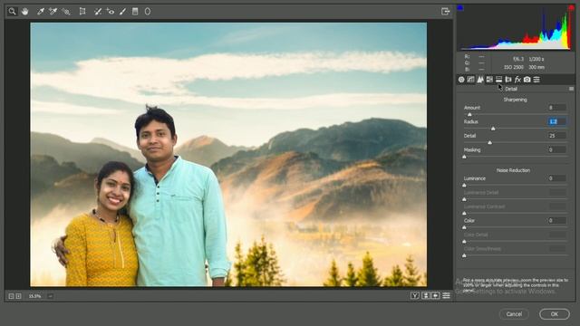Open the HSL Adjustments panel tab

489,80
